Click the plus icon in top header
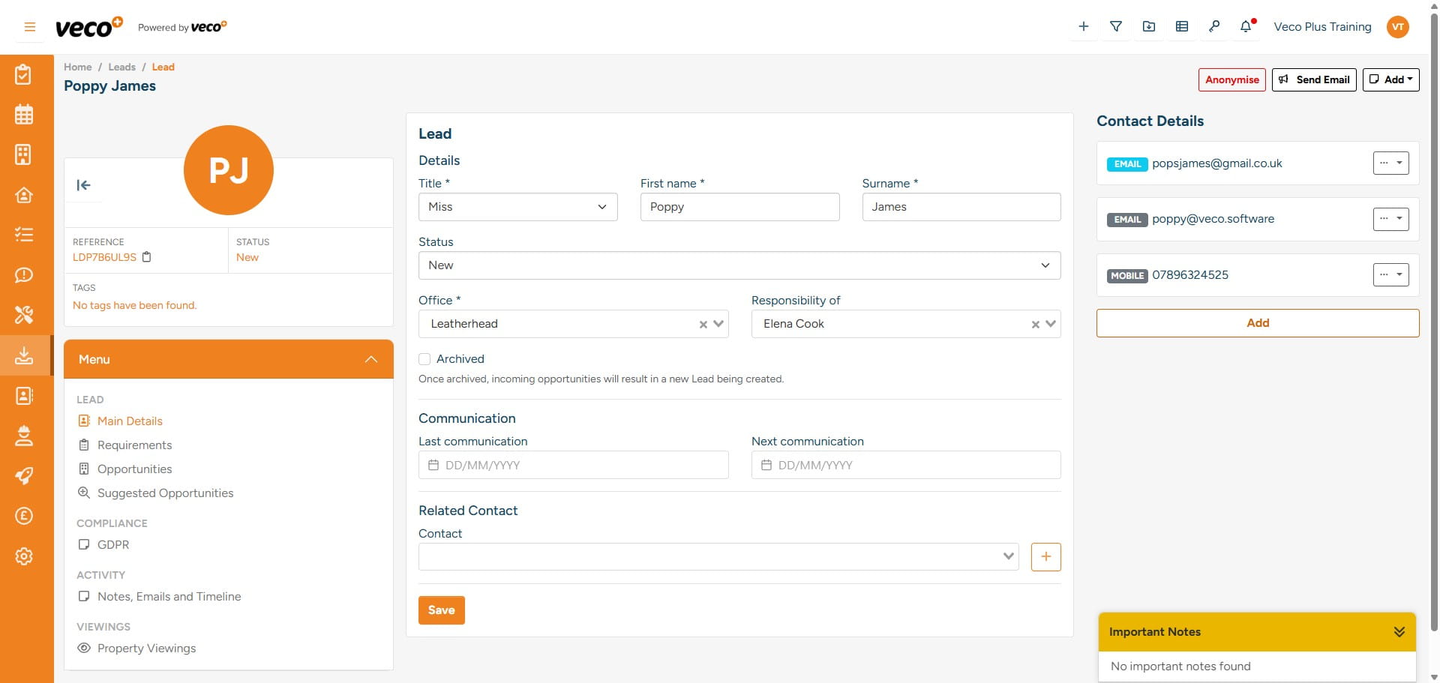The width and height of the screenshot is (1440, 683). 1083,27
